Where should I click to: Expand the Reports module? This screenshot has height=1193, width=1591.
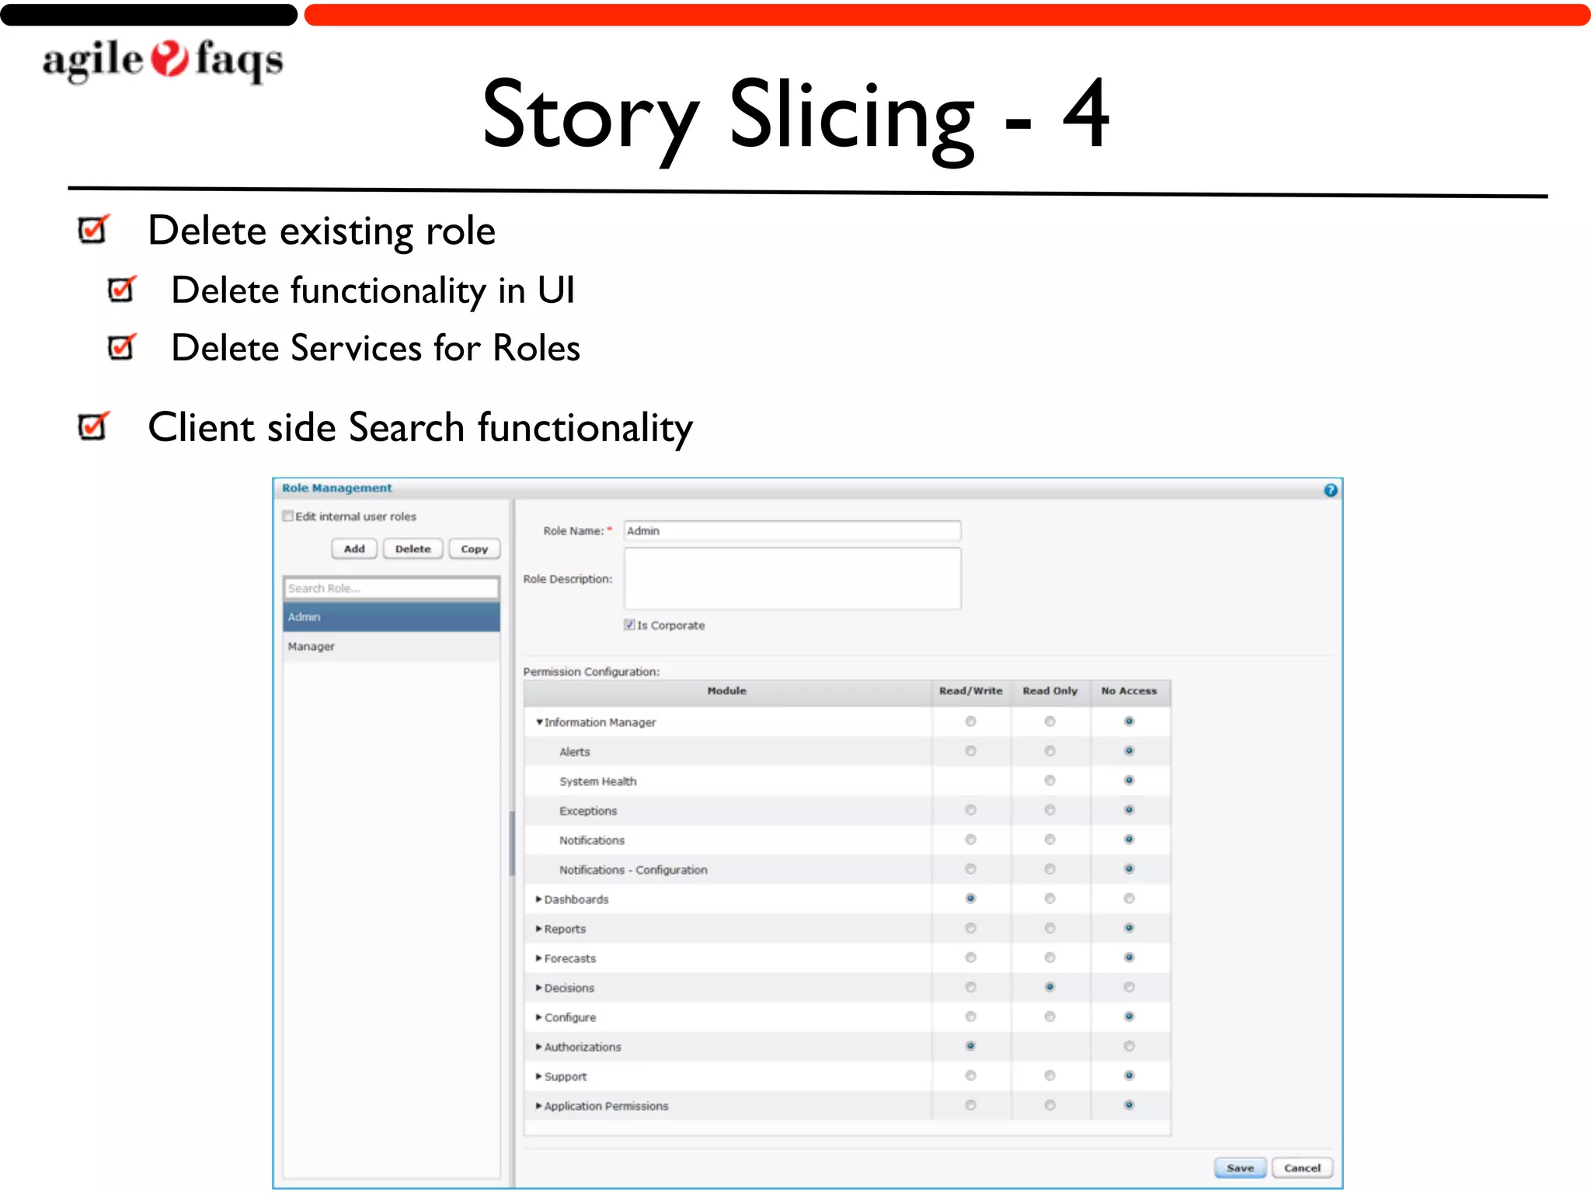coord(539,928)
